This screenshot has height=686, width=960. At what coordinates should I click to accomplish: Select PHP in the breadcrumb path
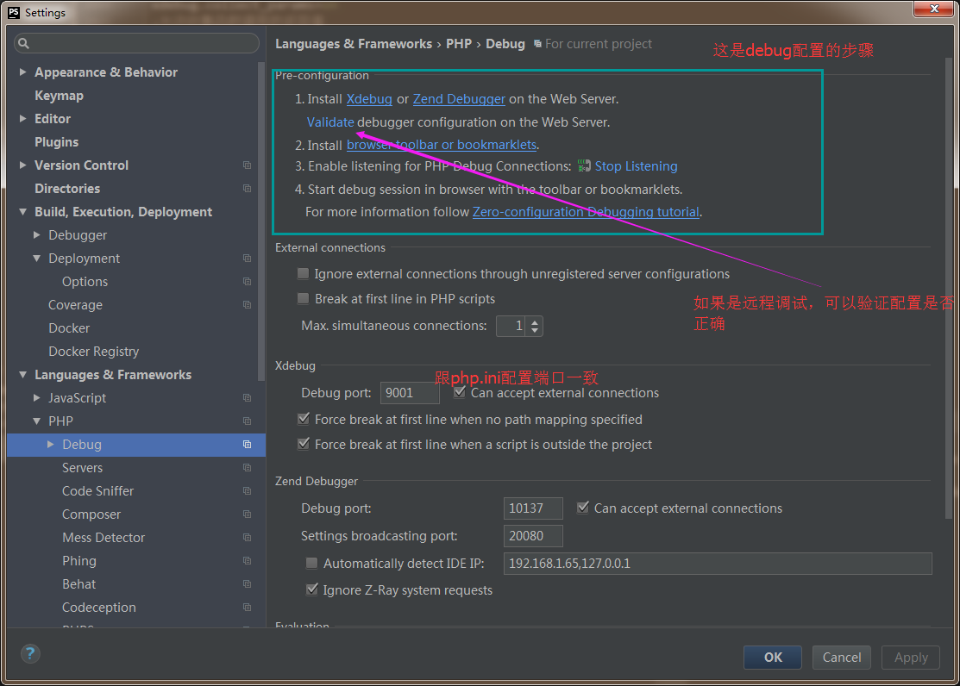(459, 43)
